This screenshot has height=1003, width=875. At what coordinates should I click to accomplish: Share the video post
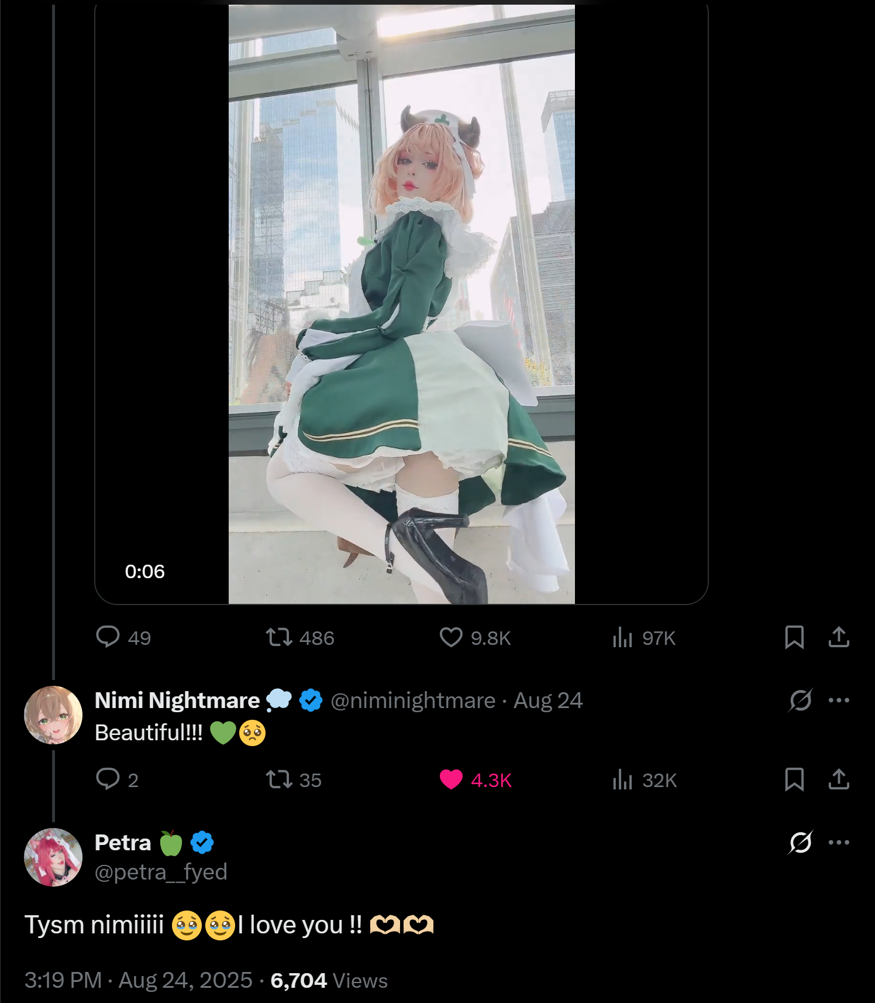coord(839,637)
